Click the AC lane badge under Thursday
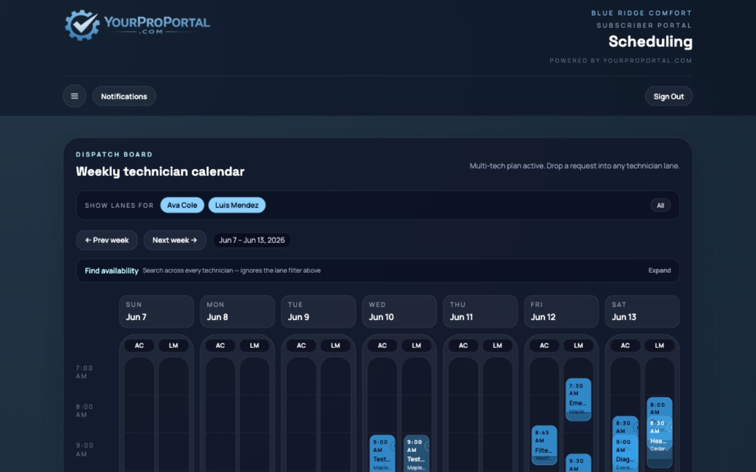Viewport: 756px width, 472px height. tap(463, 346)
